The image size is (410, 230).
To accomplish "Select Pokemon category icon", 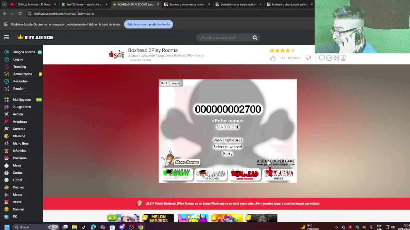I will [x=6, y=158].
